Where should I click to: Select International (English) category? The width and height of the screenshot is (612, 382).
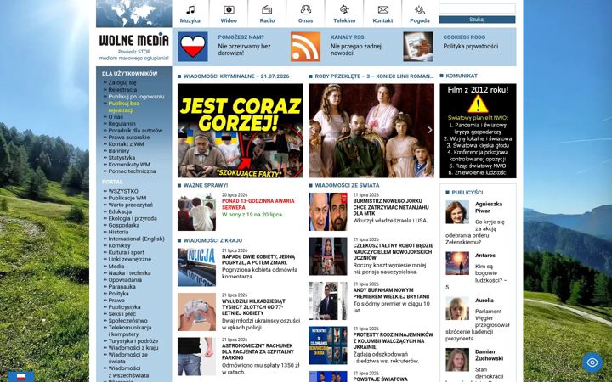(137, 239)
